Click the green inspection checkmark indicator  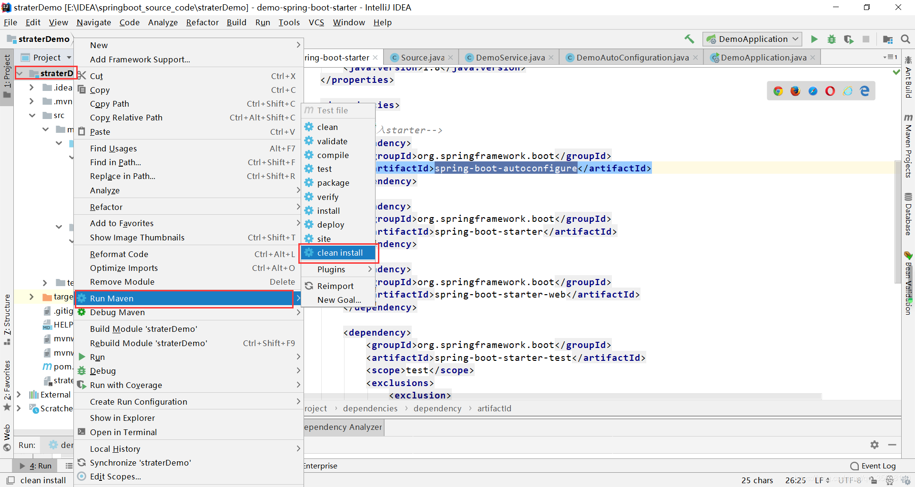896,72
